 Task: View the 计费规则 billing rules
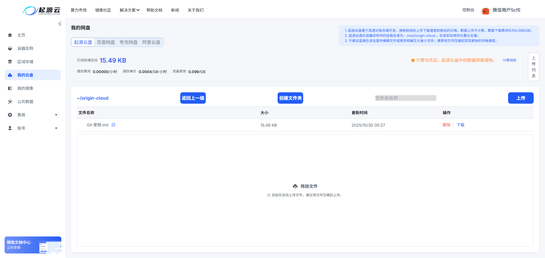coord(509,60)
